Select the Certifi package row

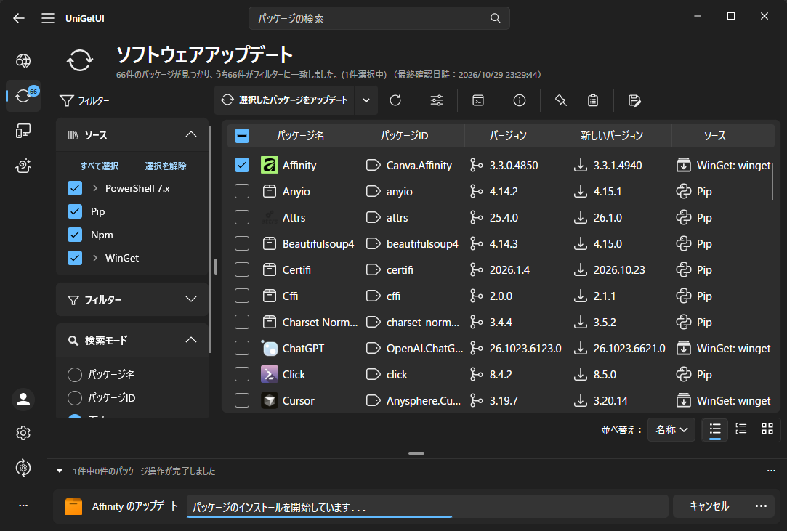click(501, 269)
